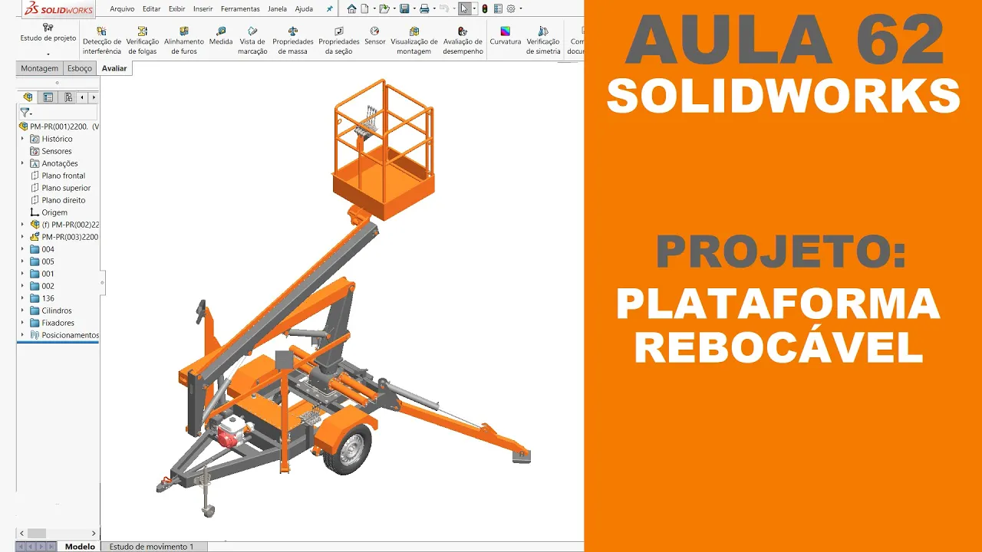Open the Editar menu

coord(151,9)
